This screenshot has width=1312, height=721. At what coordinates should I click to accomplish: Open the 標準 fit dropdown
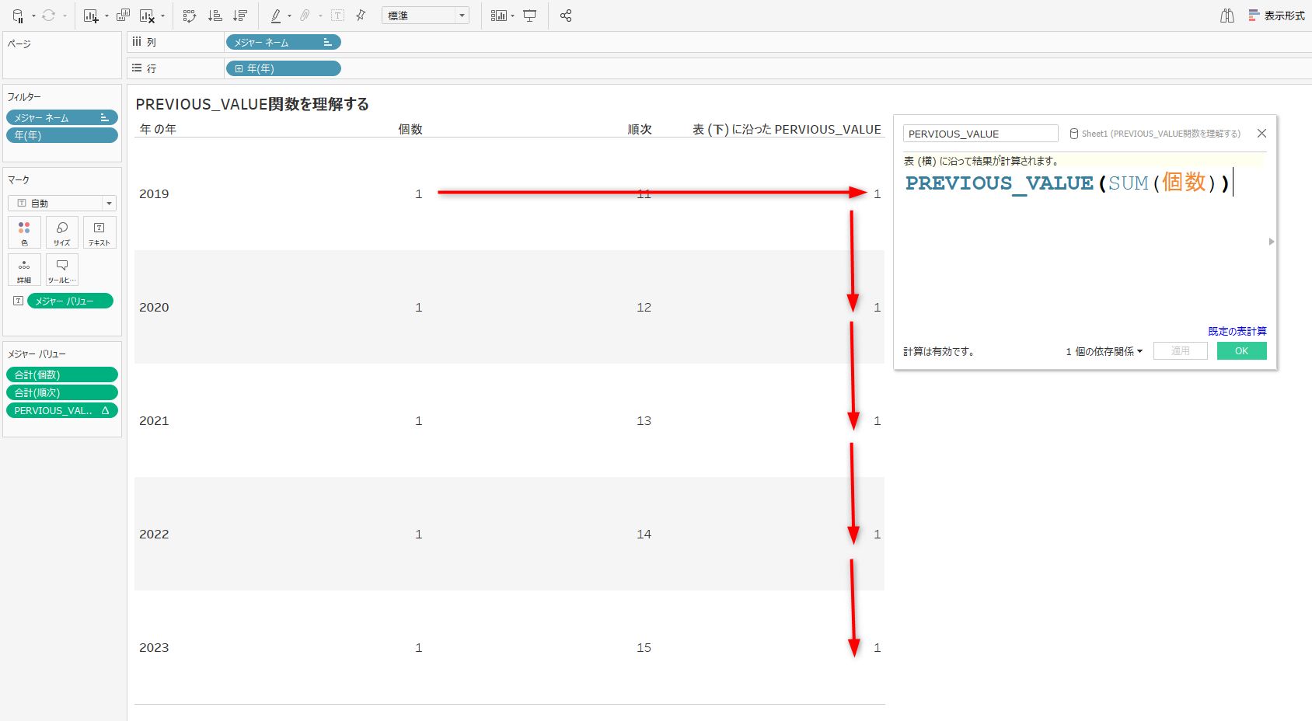(425, 16)
